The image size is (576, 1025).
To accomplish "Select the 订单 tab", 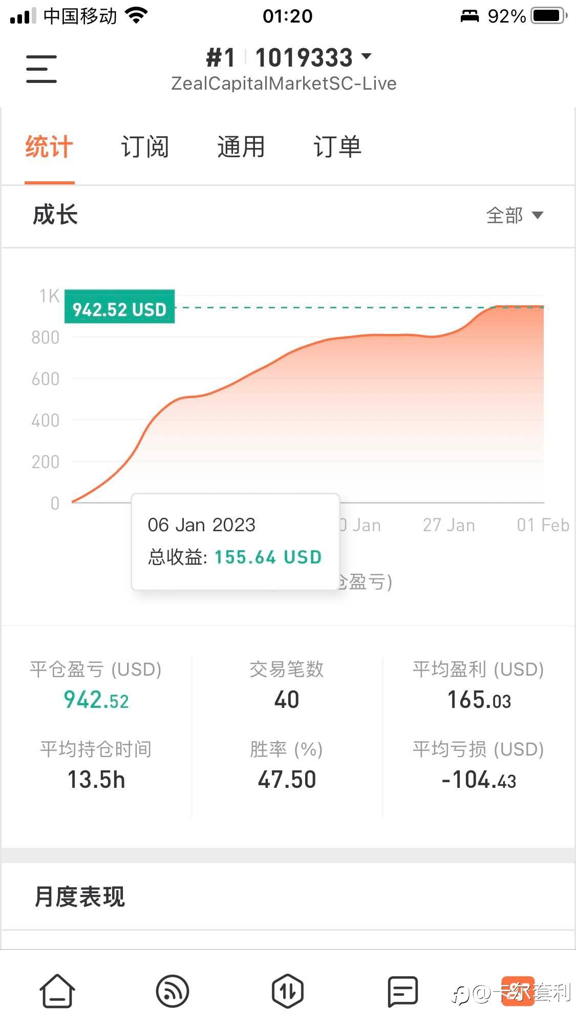I will 337,147.
